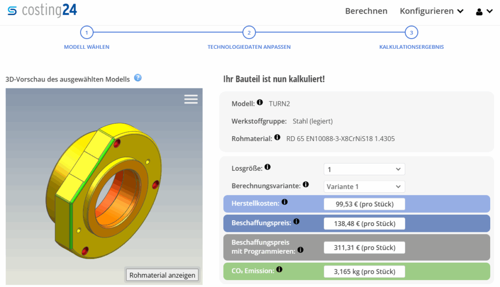Open the Variante 1 dropdown
This screenshot has height=287, width=500.
[364, 186]
